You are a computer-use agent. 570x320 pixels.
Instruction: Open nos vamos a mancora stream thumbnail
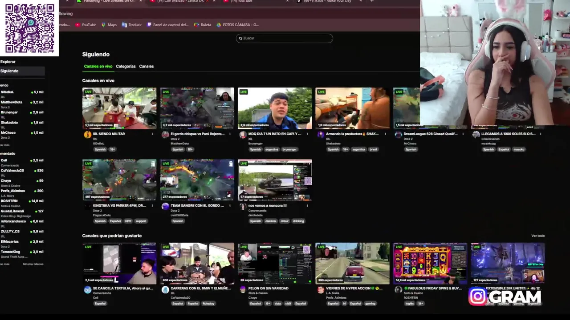[x=275, y=180]
